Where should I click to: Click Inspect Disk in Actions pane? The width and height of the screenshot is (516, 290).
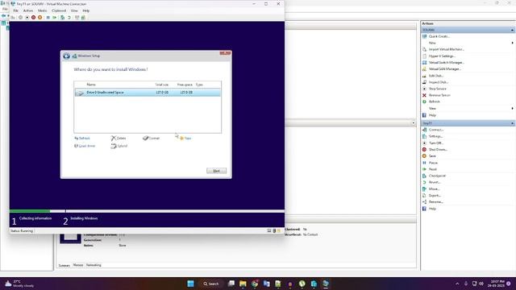click(x=439, y=82)
